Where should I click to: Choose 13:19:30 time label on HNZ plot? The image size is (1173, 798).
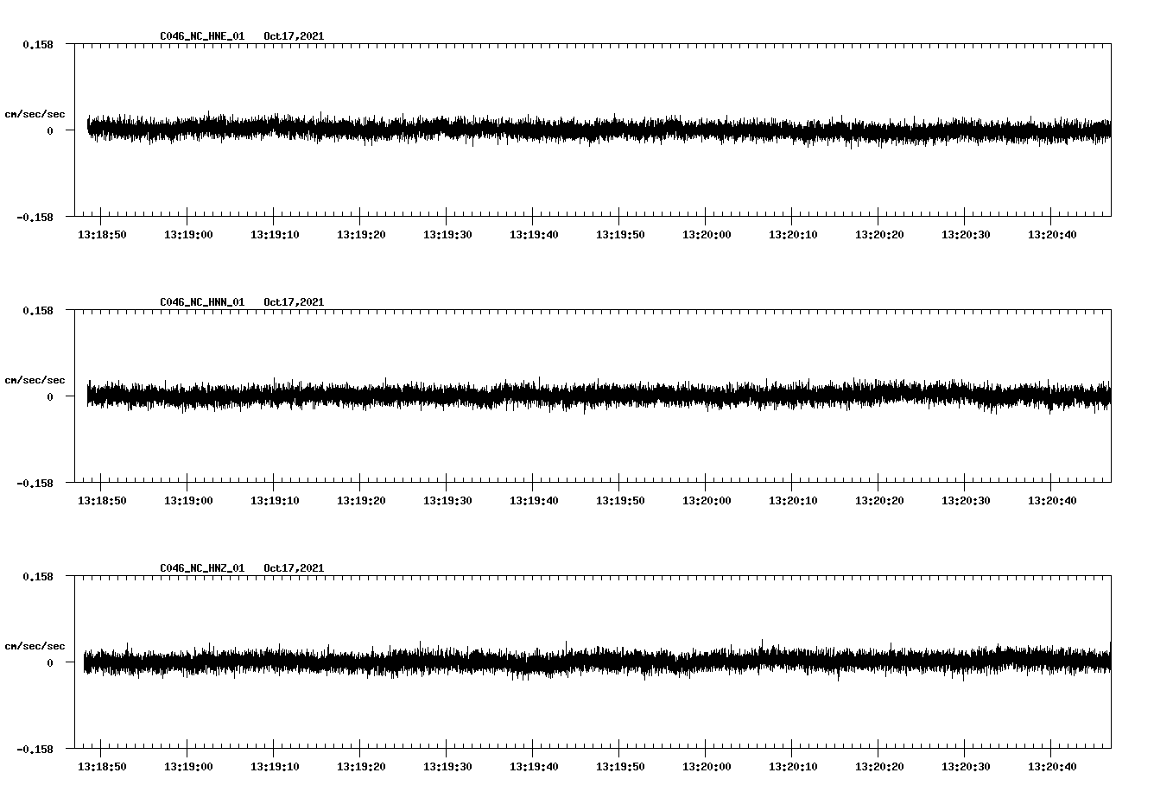(447, 766)
